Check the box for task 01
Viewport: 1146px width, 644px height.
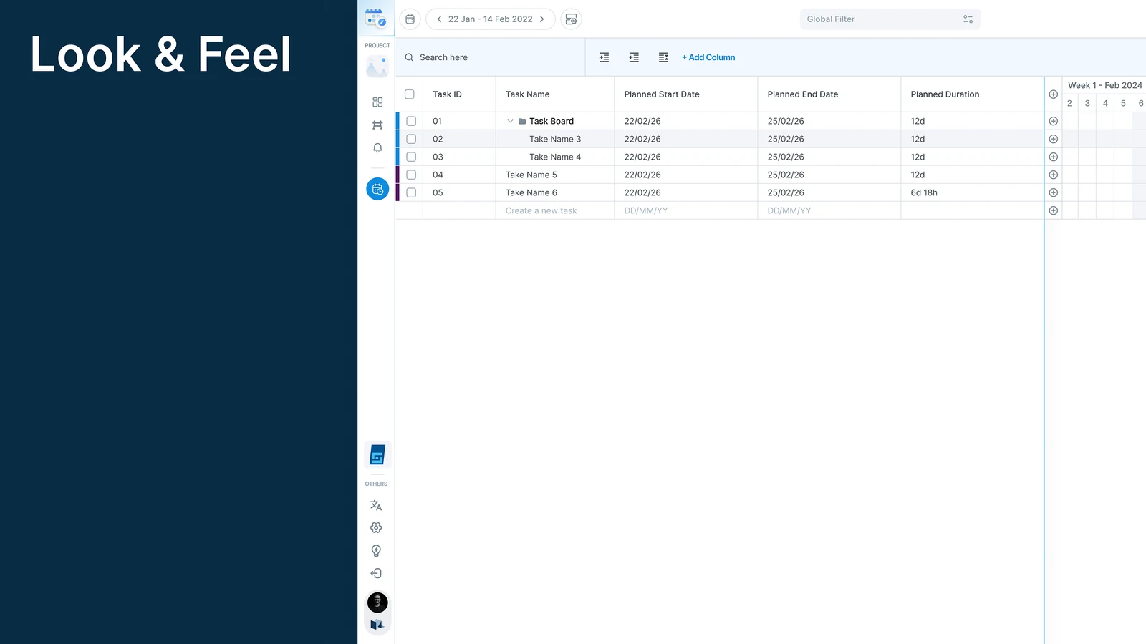coord(411,121)
